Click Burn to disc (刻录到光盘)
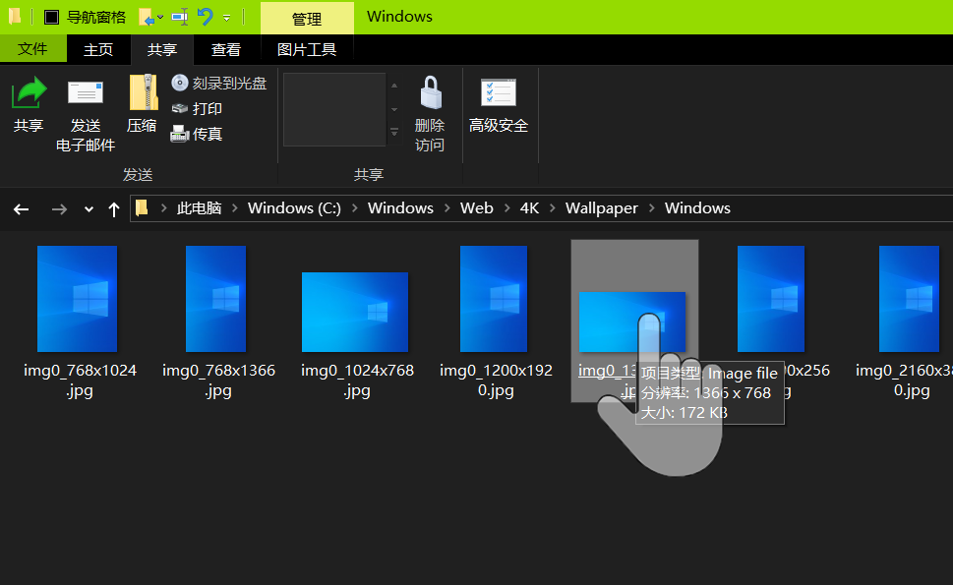This screenshot has height=585, width=953. click(218, 83)
